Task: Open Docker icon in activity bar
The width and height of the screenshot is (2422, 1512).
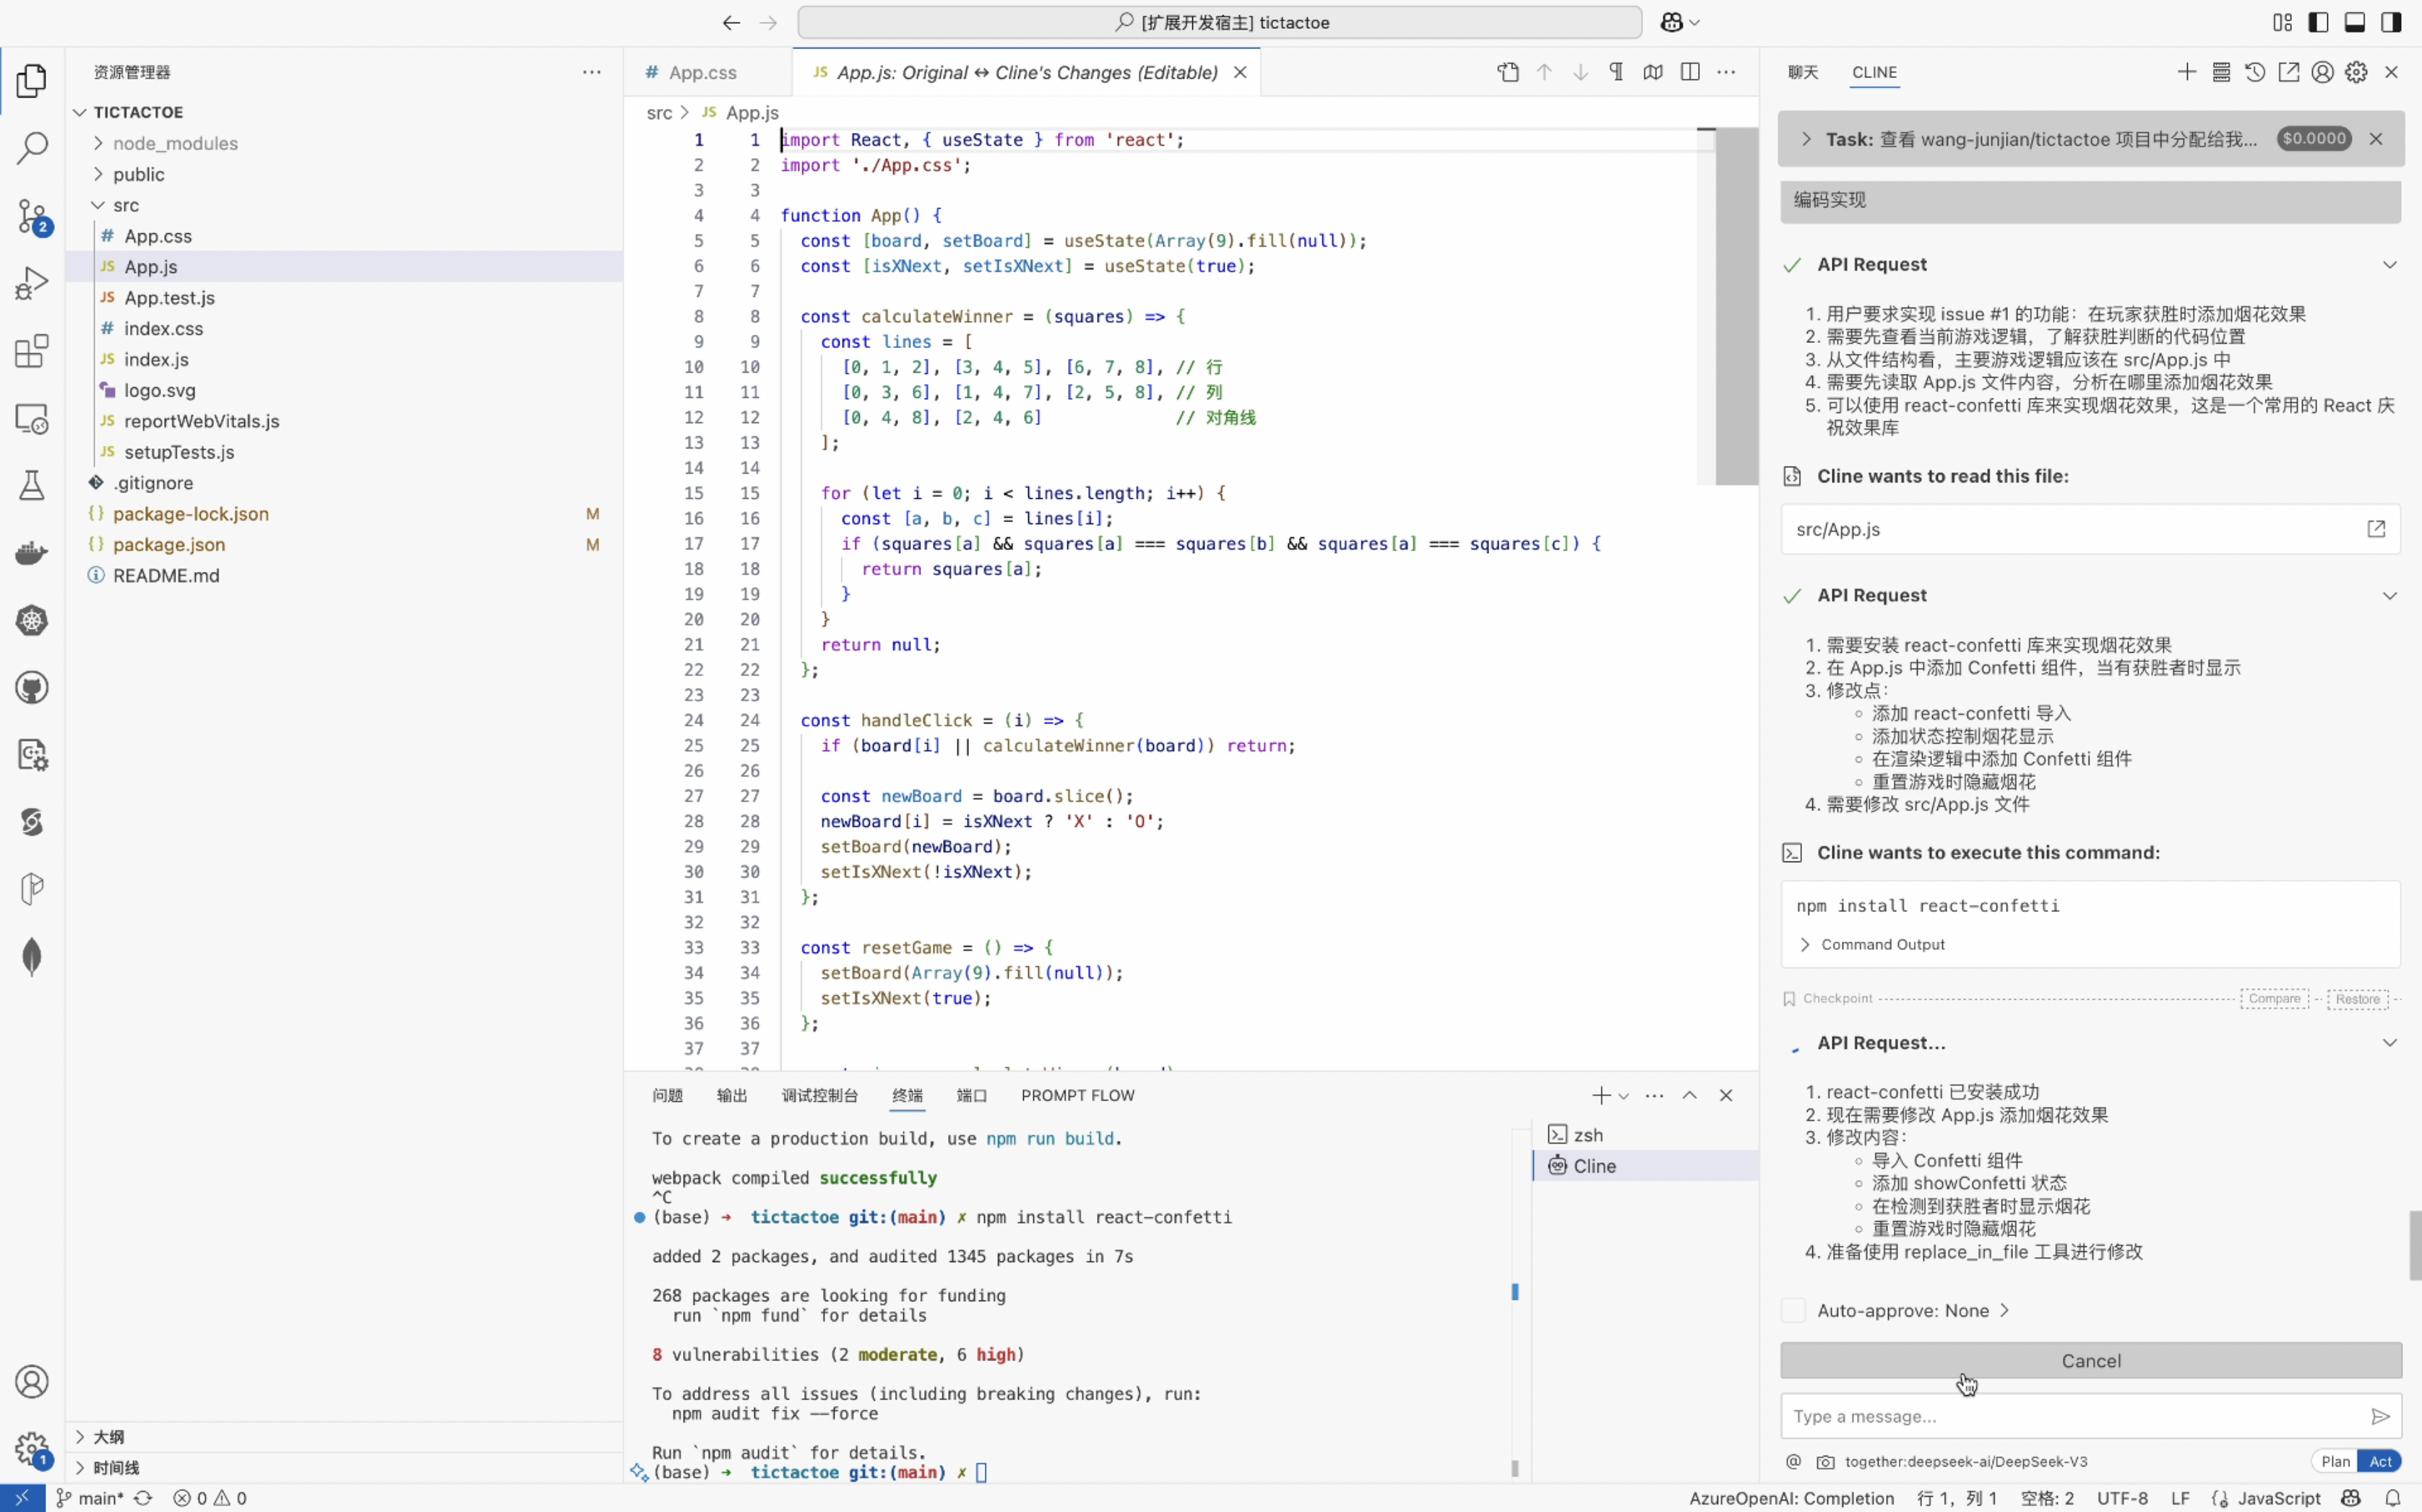Action: coord(32,553)
